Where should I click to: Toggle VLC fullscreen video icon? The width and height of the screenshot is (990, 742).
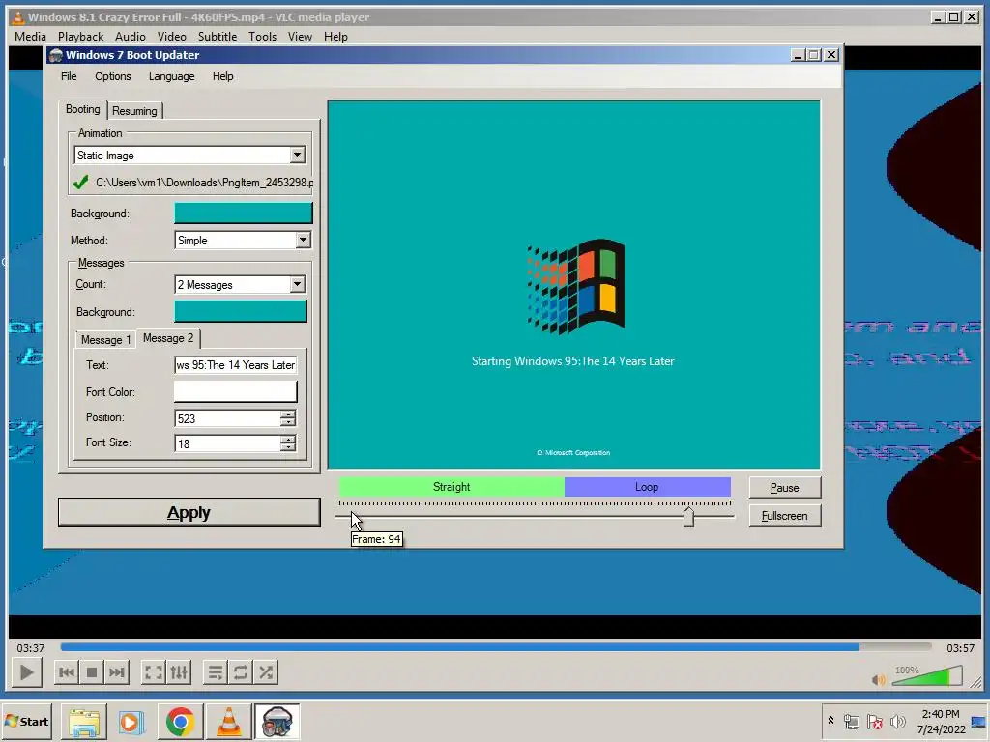154,672
